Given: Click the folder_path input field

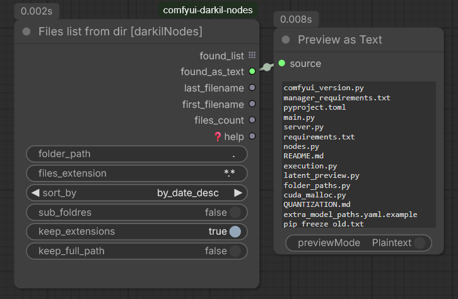Looking at the screenshot, I should (137, 154).
